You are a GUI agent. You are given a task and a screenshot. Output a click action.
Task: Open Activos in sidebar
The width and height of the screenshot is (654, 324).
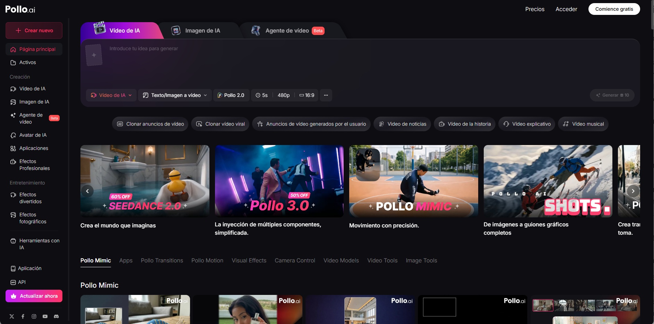click(x=34, y=63)
